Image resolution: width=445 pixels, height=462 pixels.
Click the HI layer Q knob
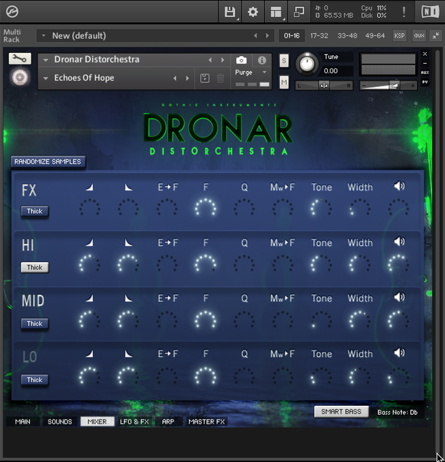pyautogui.click(x=244, y=263)
